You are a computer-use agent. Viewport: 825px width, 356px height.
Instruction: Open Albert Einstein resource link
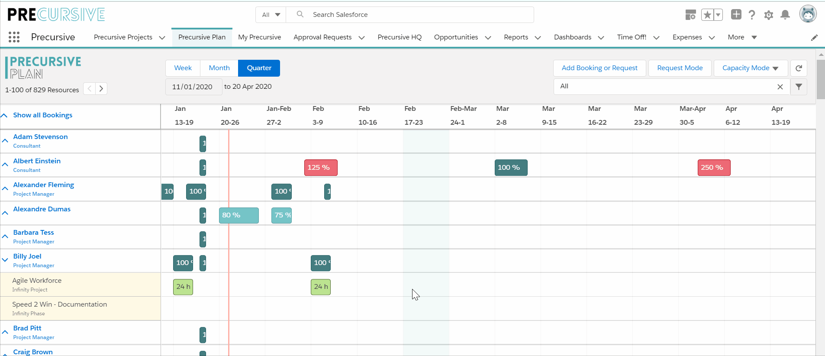point(37,161)
